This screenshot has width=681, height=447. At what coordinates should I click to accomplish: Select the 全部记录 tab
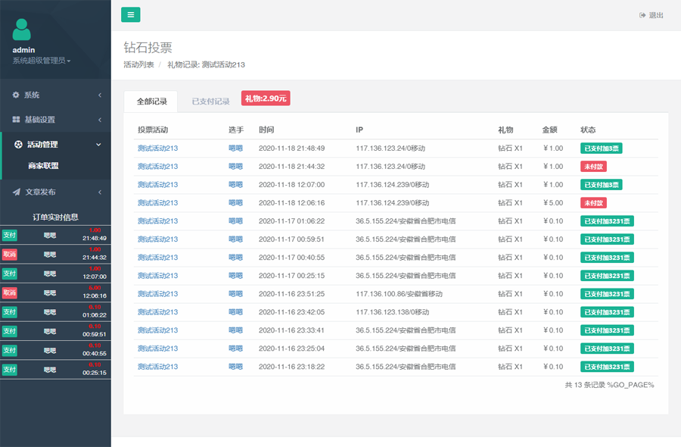151,102
